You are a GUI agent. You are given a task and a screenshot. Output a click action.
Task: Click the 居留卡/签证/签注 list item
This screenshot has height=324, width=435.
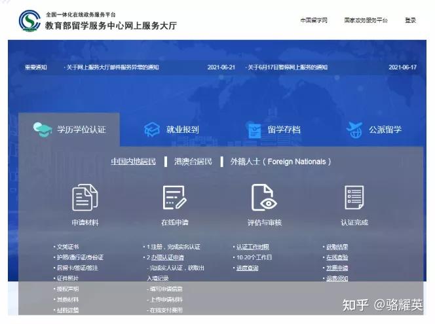pos(77,268)
